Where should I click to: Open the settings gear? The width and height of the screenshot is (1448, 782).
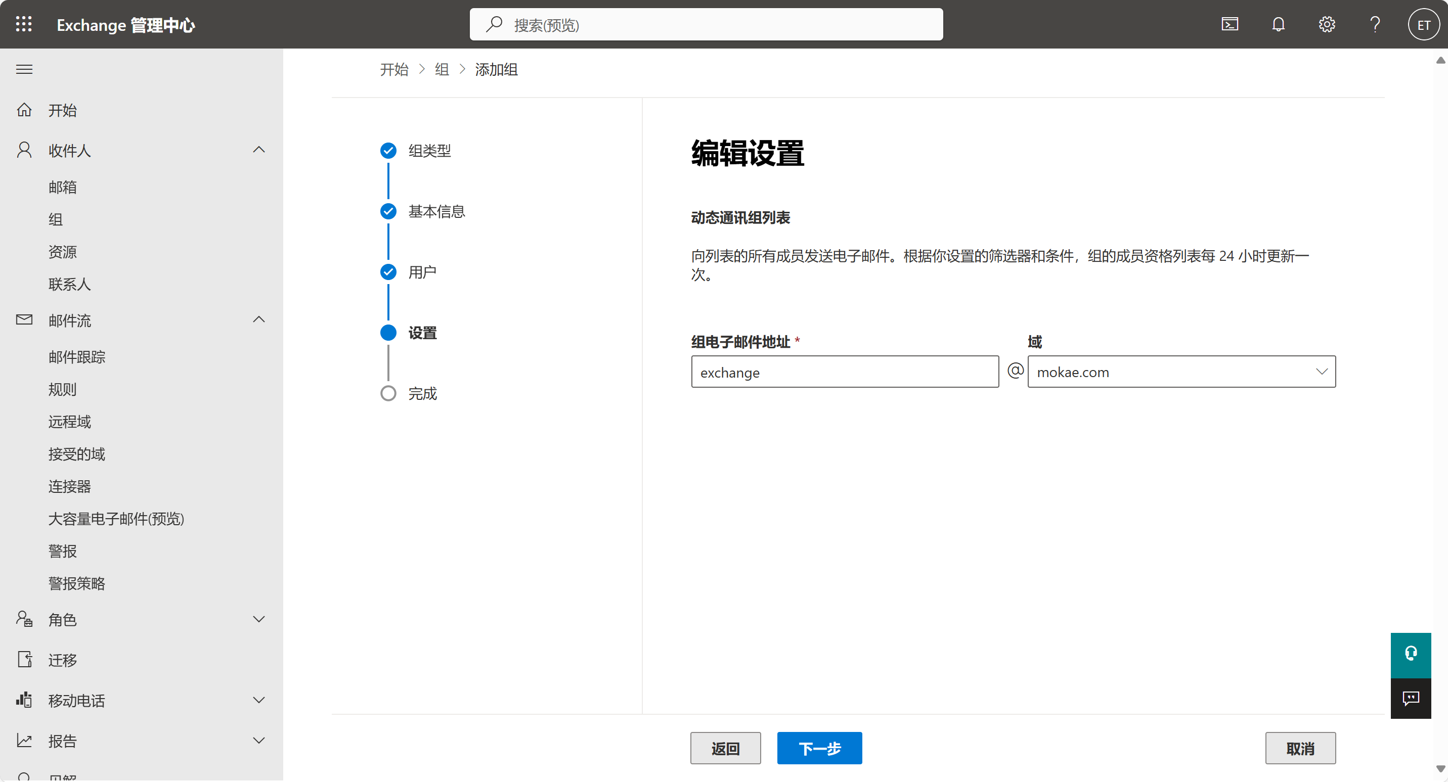1327,24
